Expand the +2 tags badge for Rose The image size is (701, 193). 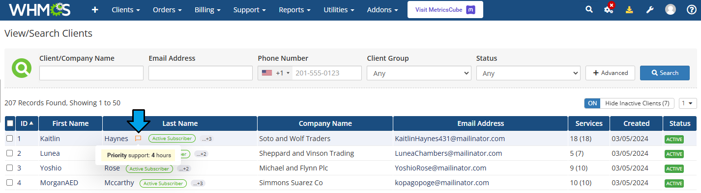pos(184,169)
